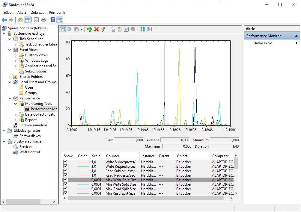Open the Change graph type dropdown arrow
Image resolution: width=301 pixels, height=212 pixels.
point(82,29)
